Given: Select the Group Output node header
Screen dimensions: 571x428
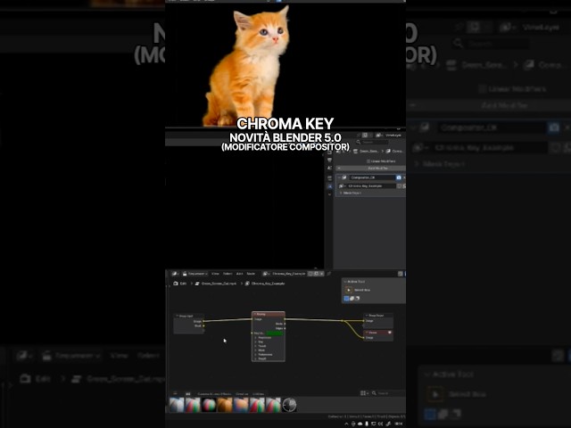Looking at the screenshot, I should (x=378, y=315).
